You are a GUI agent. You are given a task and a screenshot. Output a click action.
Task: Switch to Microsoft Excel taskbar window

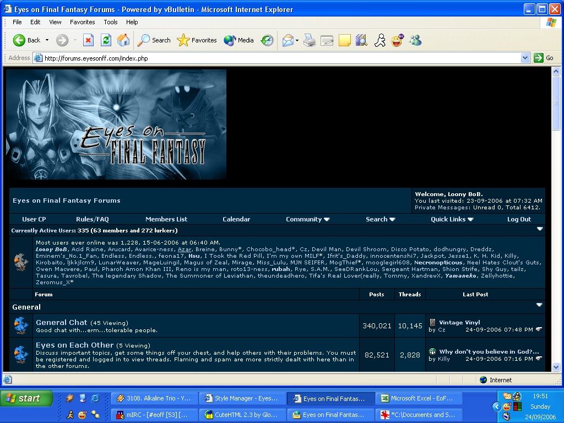point(419,398)
